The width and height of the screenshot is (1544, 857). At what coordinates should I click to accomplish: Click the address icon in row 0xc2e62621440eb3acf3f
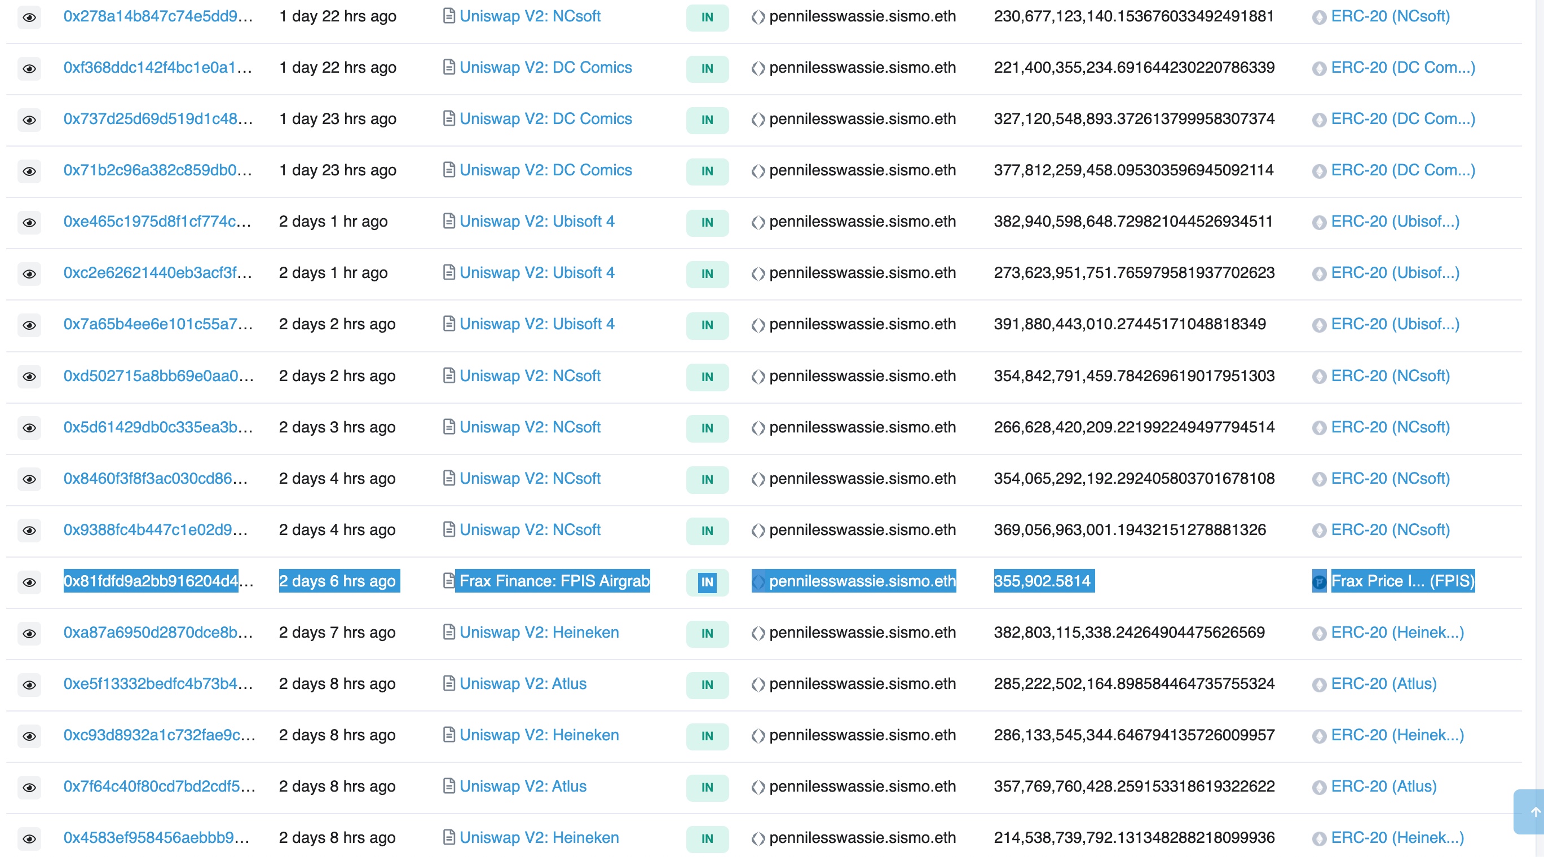click(758, 274)
